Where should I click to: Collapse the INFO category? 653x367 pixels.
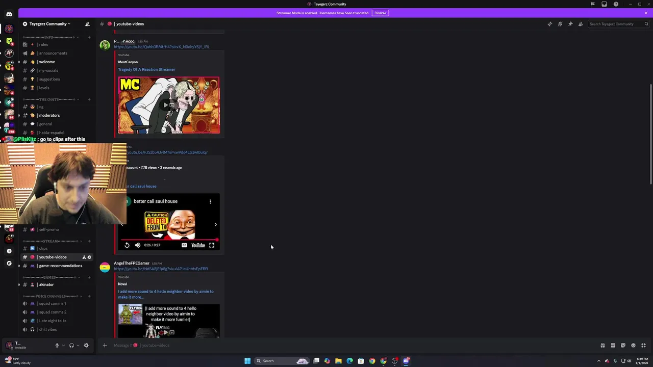point(49,37)
